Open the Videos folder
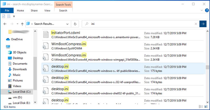 (x=17, y=86)
